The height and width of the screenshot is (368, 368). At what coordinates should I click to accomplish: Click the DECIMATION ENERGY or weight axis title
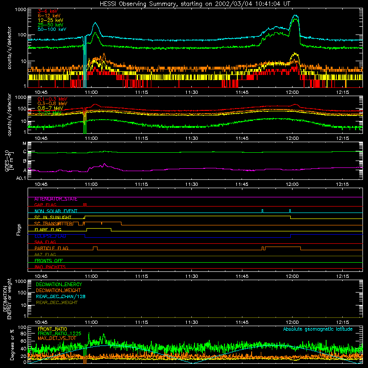point(7,299)
